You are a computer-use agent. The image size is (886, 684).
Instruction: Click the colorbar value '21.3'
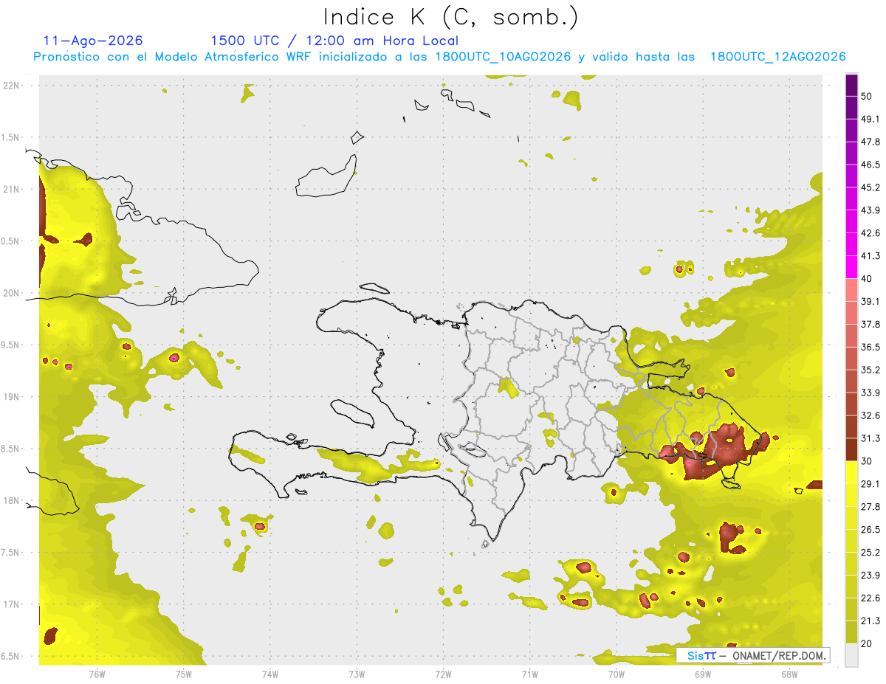point(870,621)
